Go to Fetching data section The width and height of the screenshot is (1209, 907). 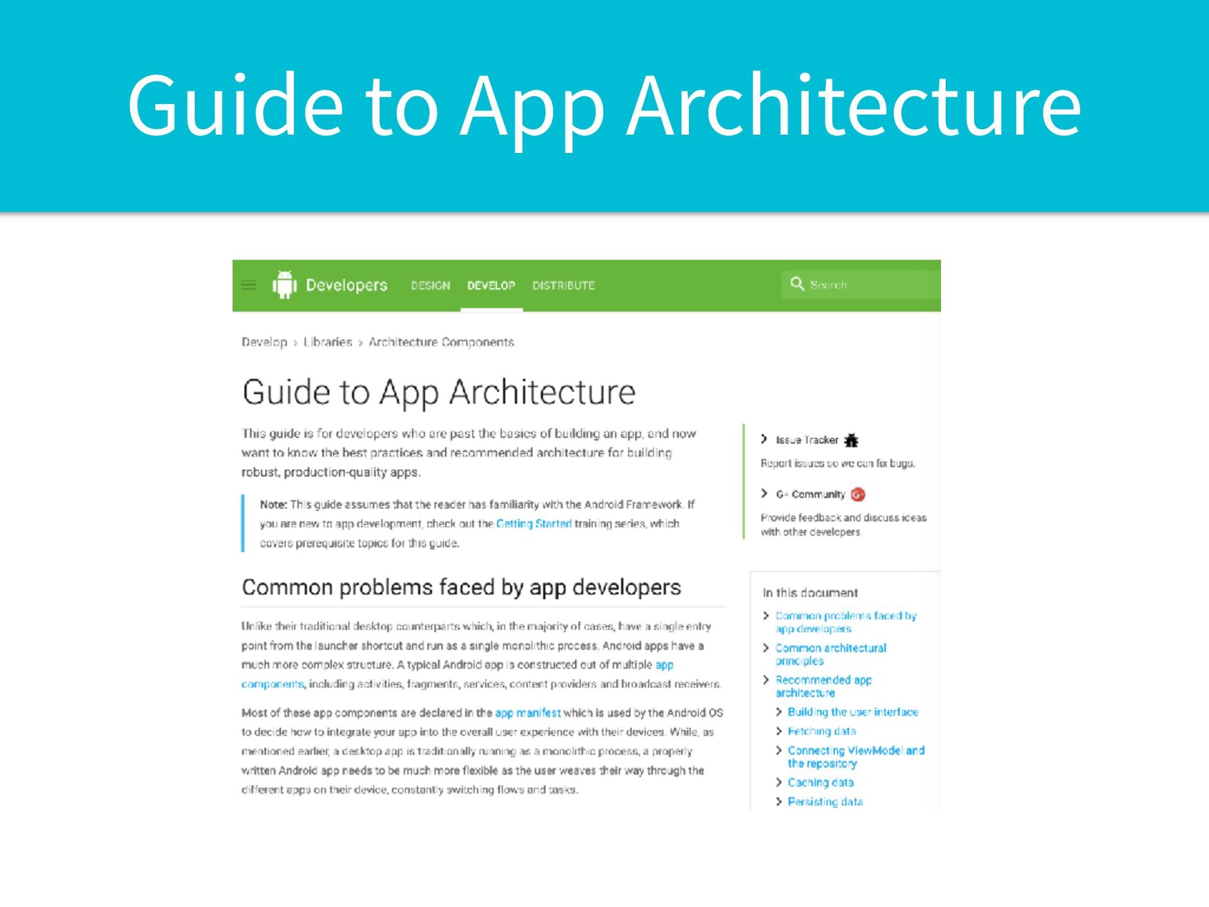pyautogui.click(x=821, y=731)
